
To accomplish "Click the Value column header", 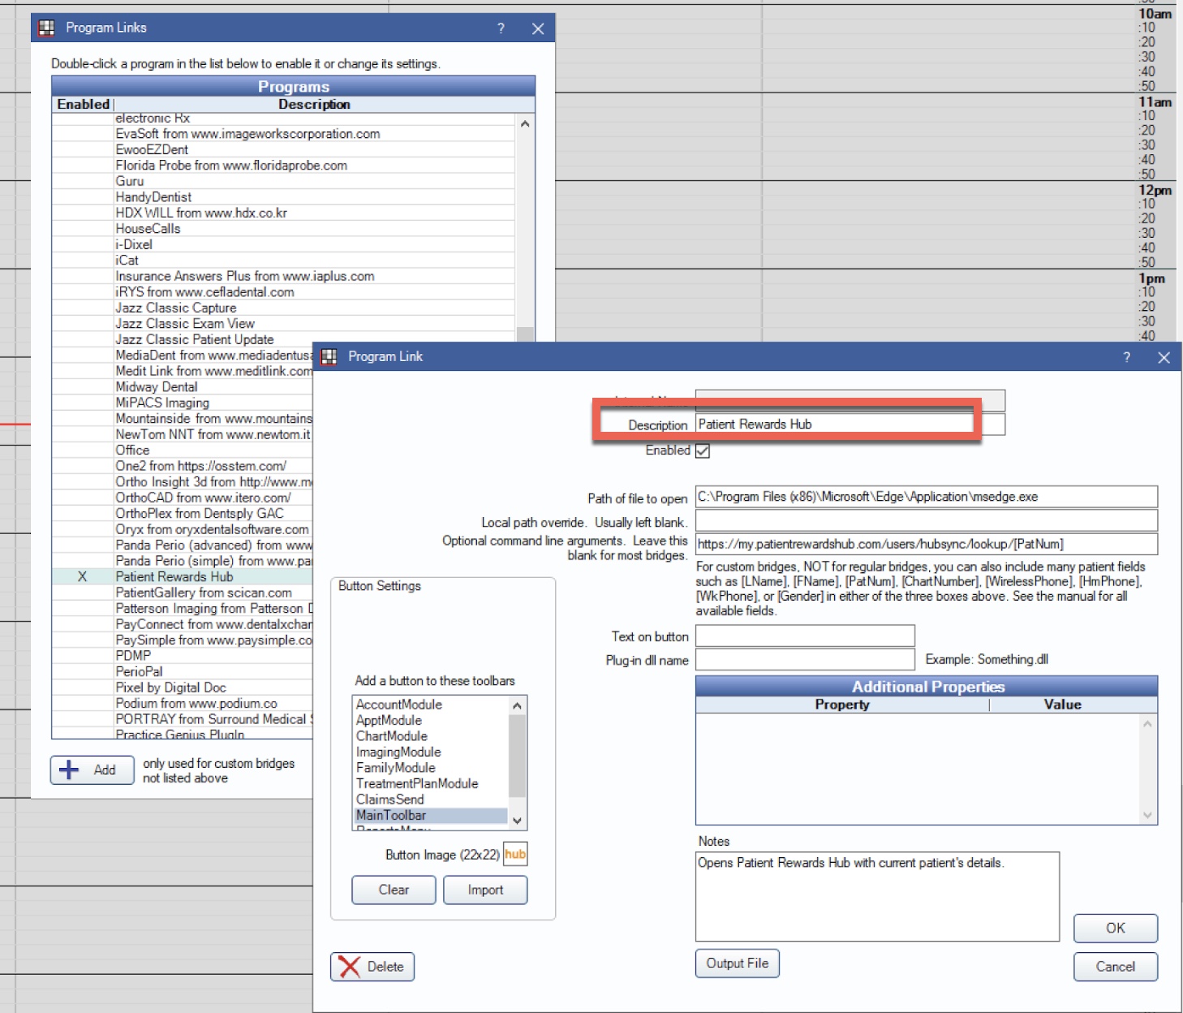I will point(1063,705).
